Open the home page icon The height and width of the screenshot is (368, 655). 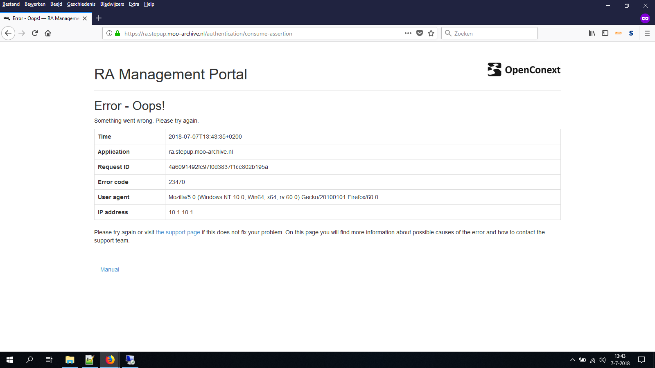point(48,33)
